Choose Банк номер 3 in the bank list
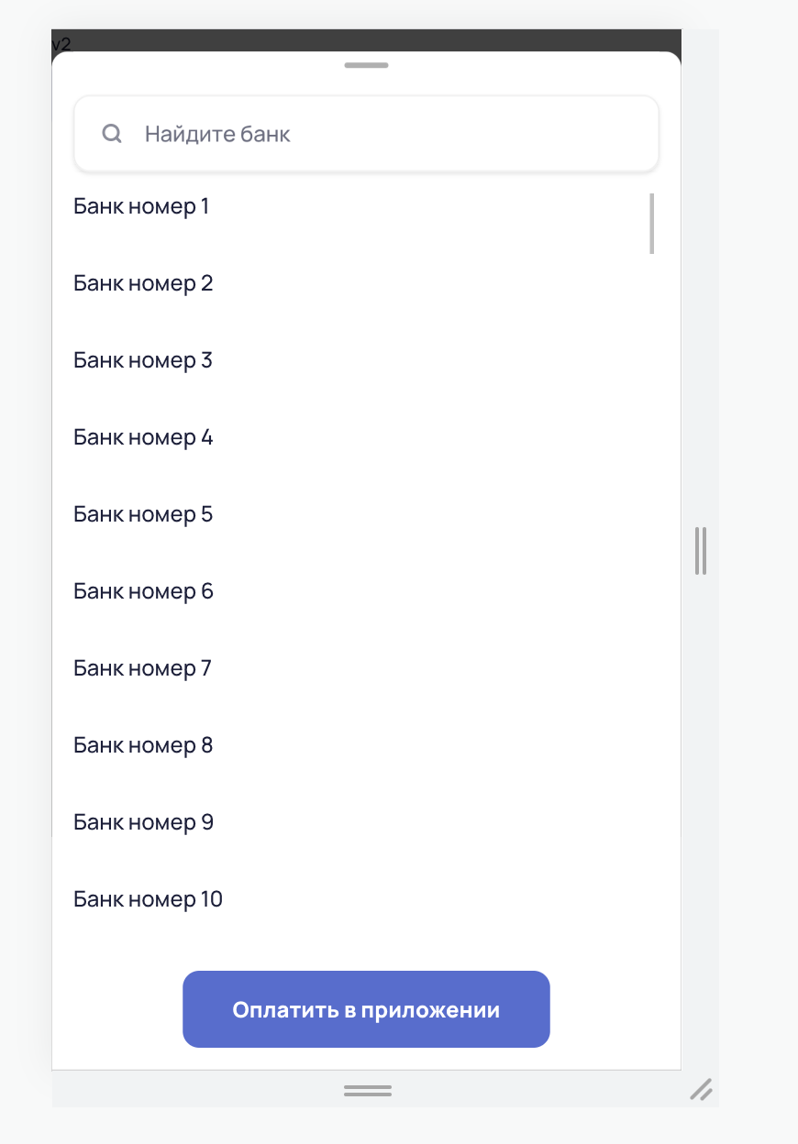798x1144 pixels. click(143, 360)
